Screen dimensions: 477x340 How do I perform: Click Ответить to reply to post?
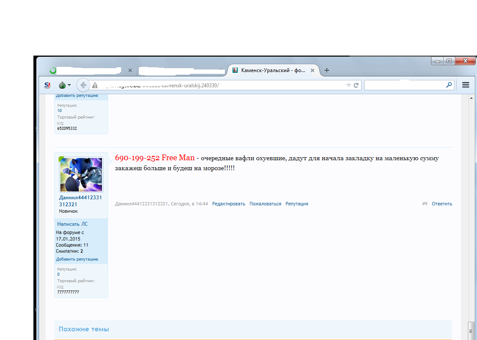[x=442, y=204]
